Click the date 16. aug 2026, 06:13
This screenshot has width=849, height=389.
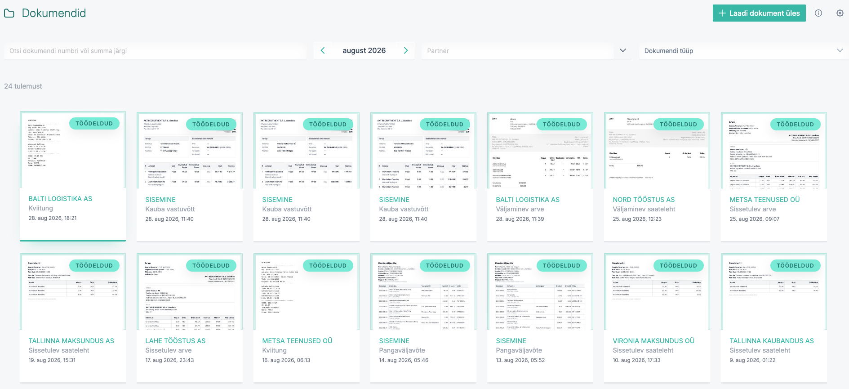[286, 360]
